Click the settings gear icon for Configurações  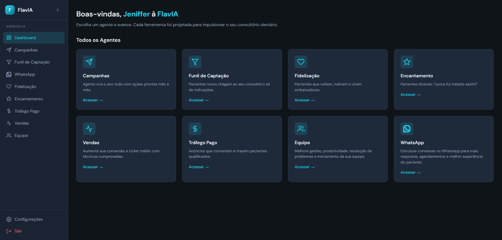(9, 219)
